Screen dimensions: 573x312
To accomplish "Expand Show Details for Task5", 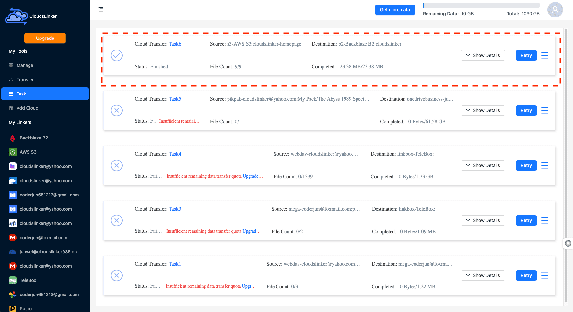I will point(483,110).
